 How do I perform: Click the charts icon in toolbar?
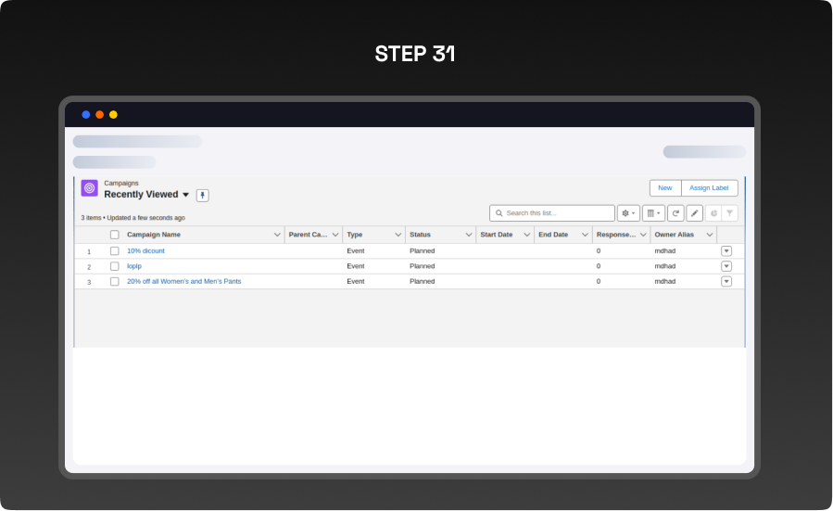[713, 213]
